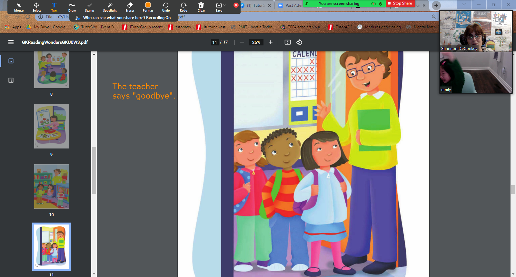Save the annotations
Viewport: 516px width, 277px height.
coord(219,7)
